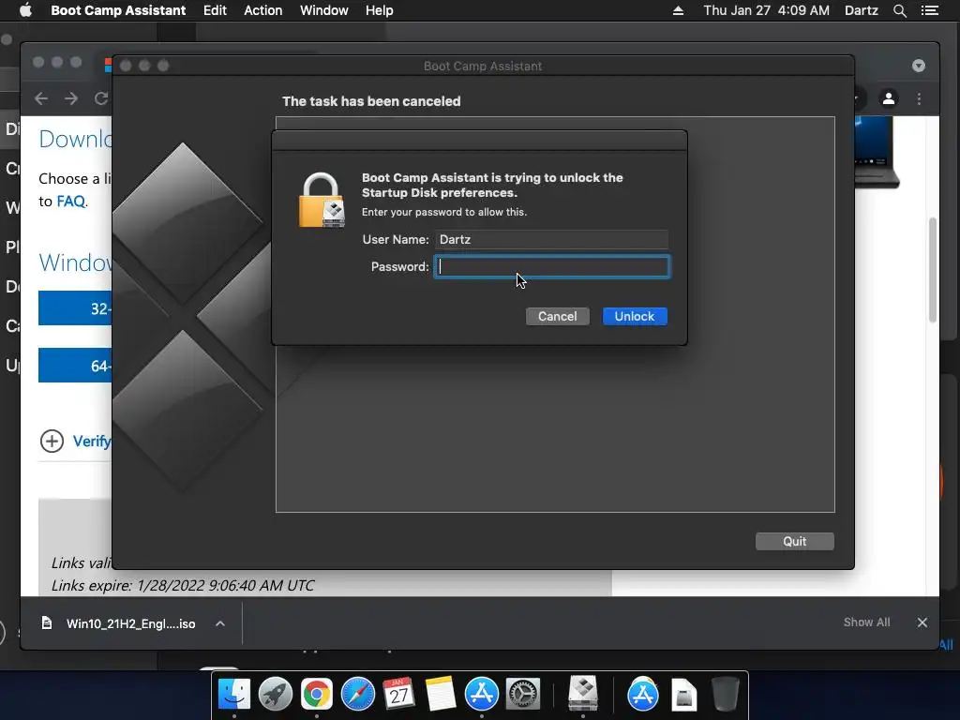Screen dimensions: 960x720
Task: Go back in the Chrome window
Action: (41, 98)
